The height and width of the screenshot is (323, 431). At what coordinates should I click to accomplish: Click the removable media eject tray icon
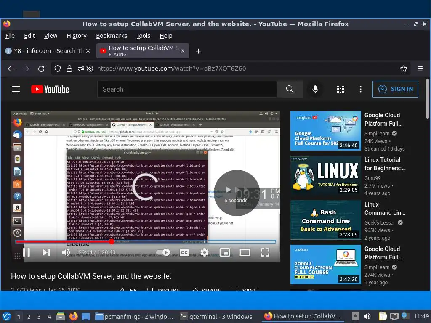tap(355, 316)
